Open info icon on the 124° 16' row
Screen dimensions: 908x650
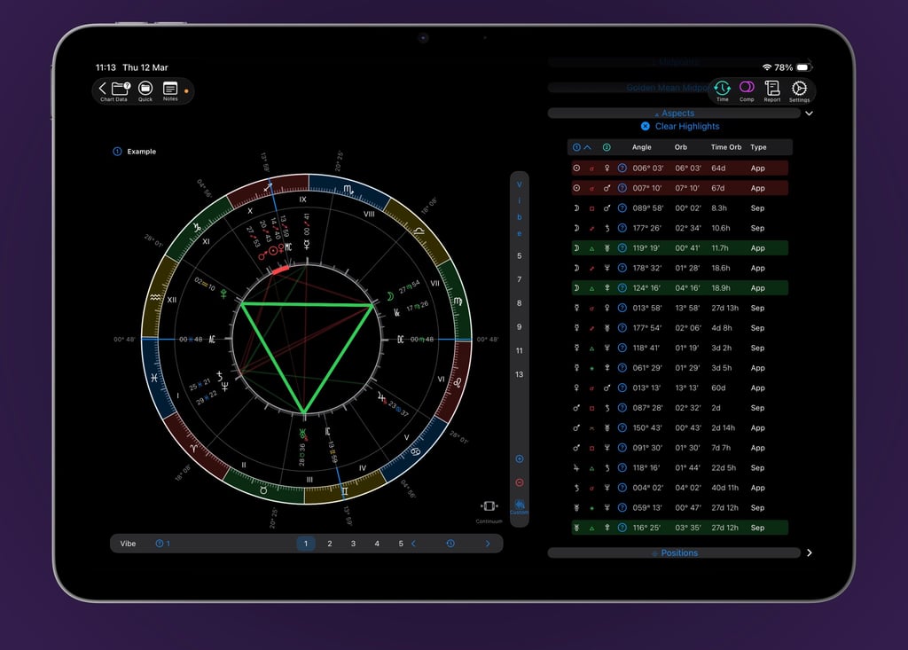[x=622, y=288]
